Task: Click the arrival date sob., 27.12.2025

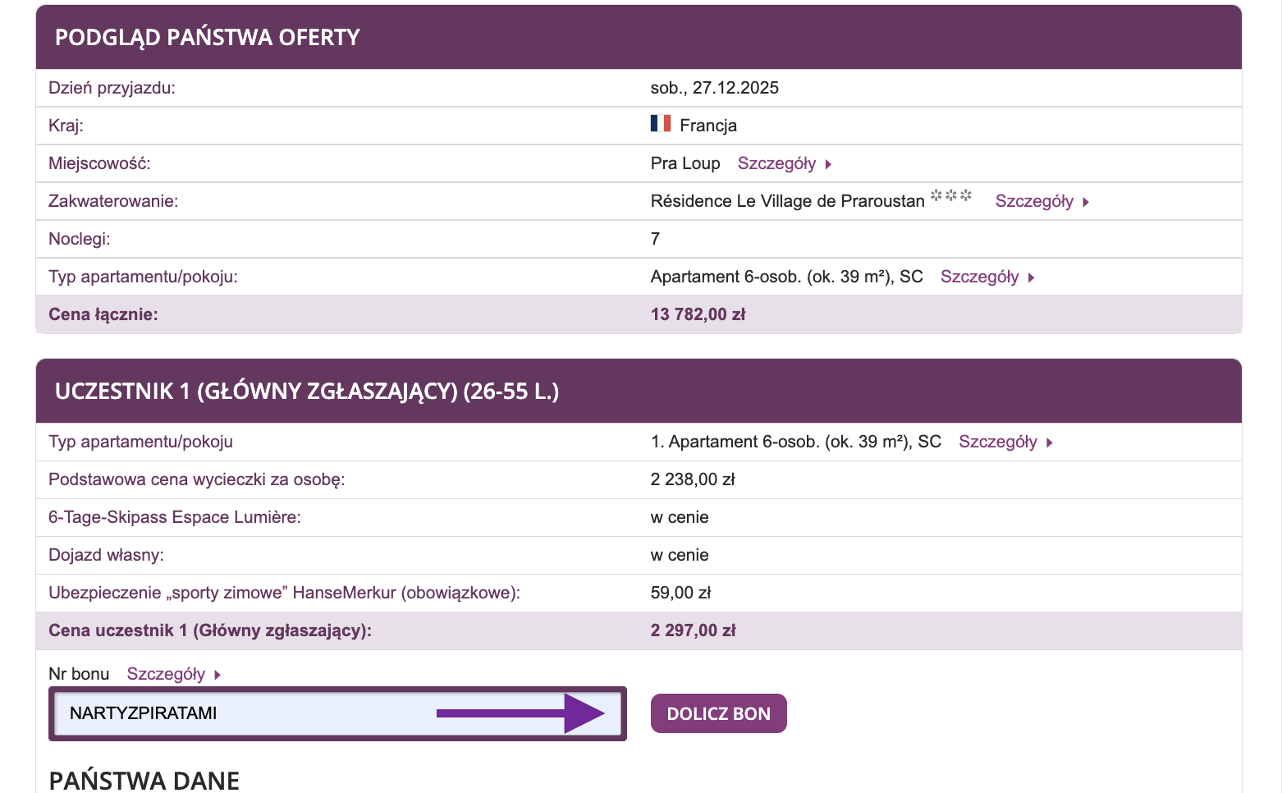Action: tap(714, 88)
